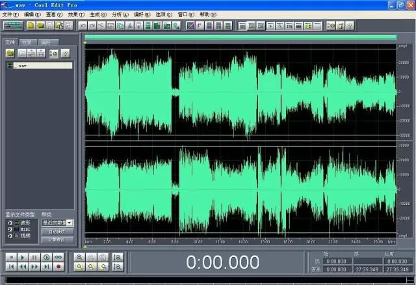Click the yellow New file icon
The width and height of the screenshot is (416, 285).
click(31, 26)
